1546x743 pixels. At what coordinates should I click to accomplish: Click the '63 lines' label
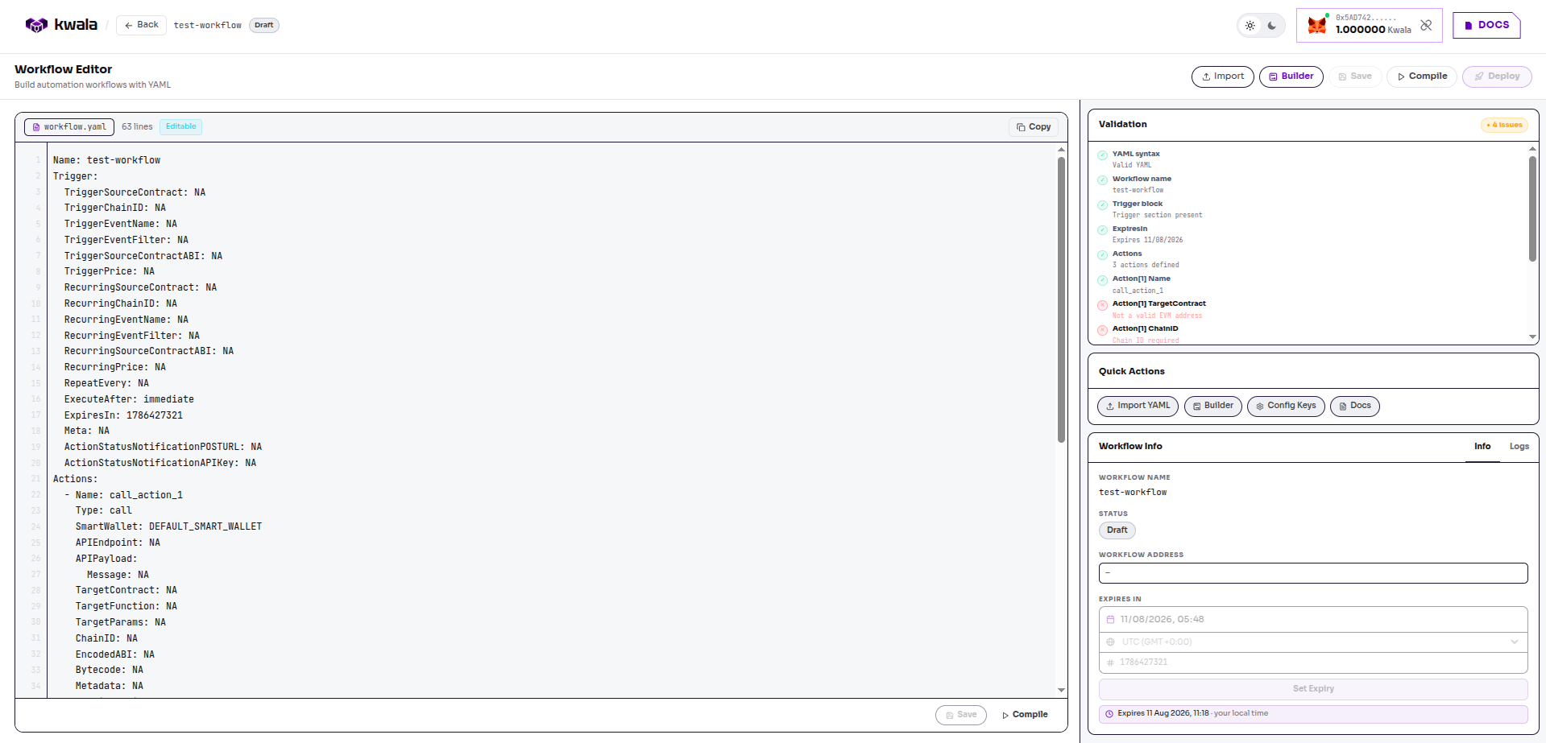(x=137, y=127)
